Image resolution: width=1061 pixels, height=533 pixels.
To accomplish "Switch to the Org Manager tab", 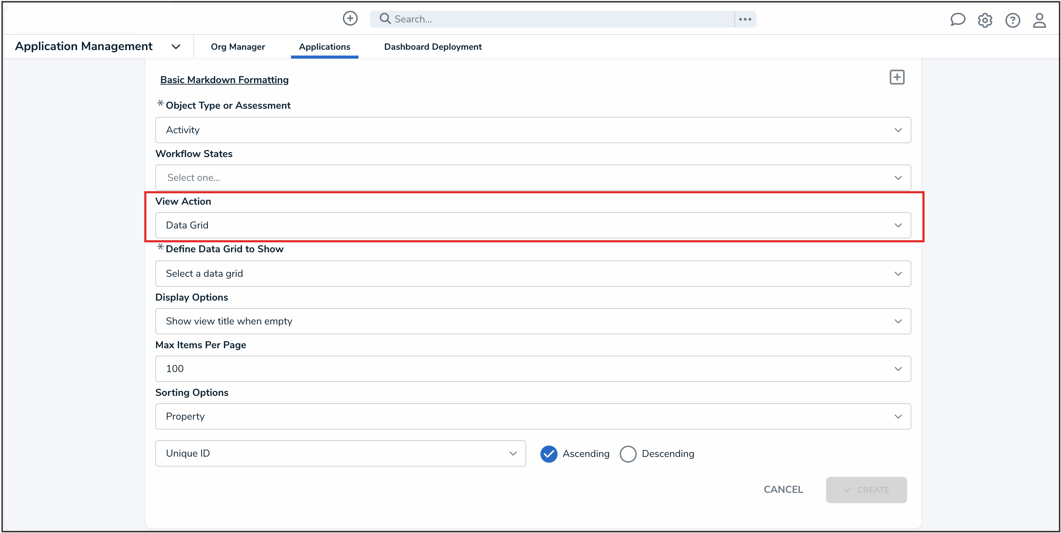I will (238, 47).
